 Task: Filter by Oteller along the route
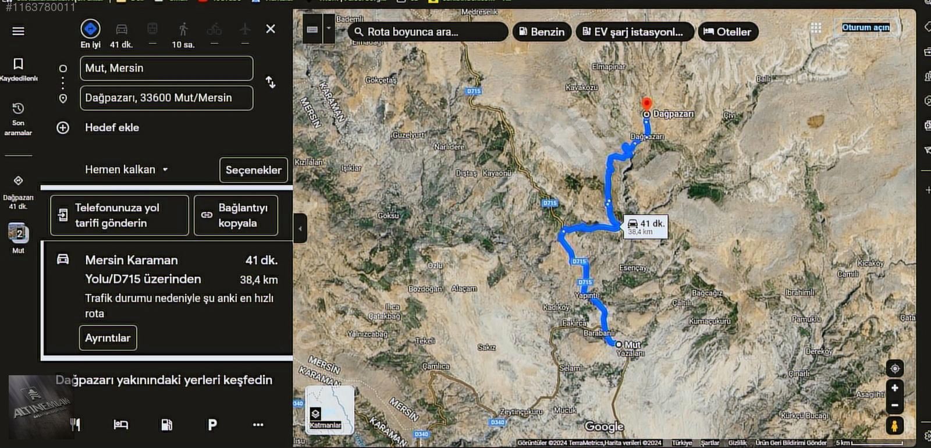coord(728,31)
